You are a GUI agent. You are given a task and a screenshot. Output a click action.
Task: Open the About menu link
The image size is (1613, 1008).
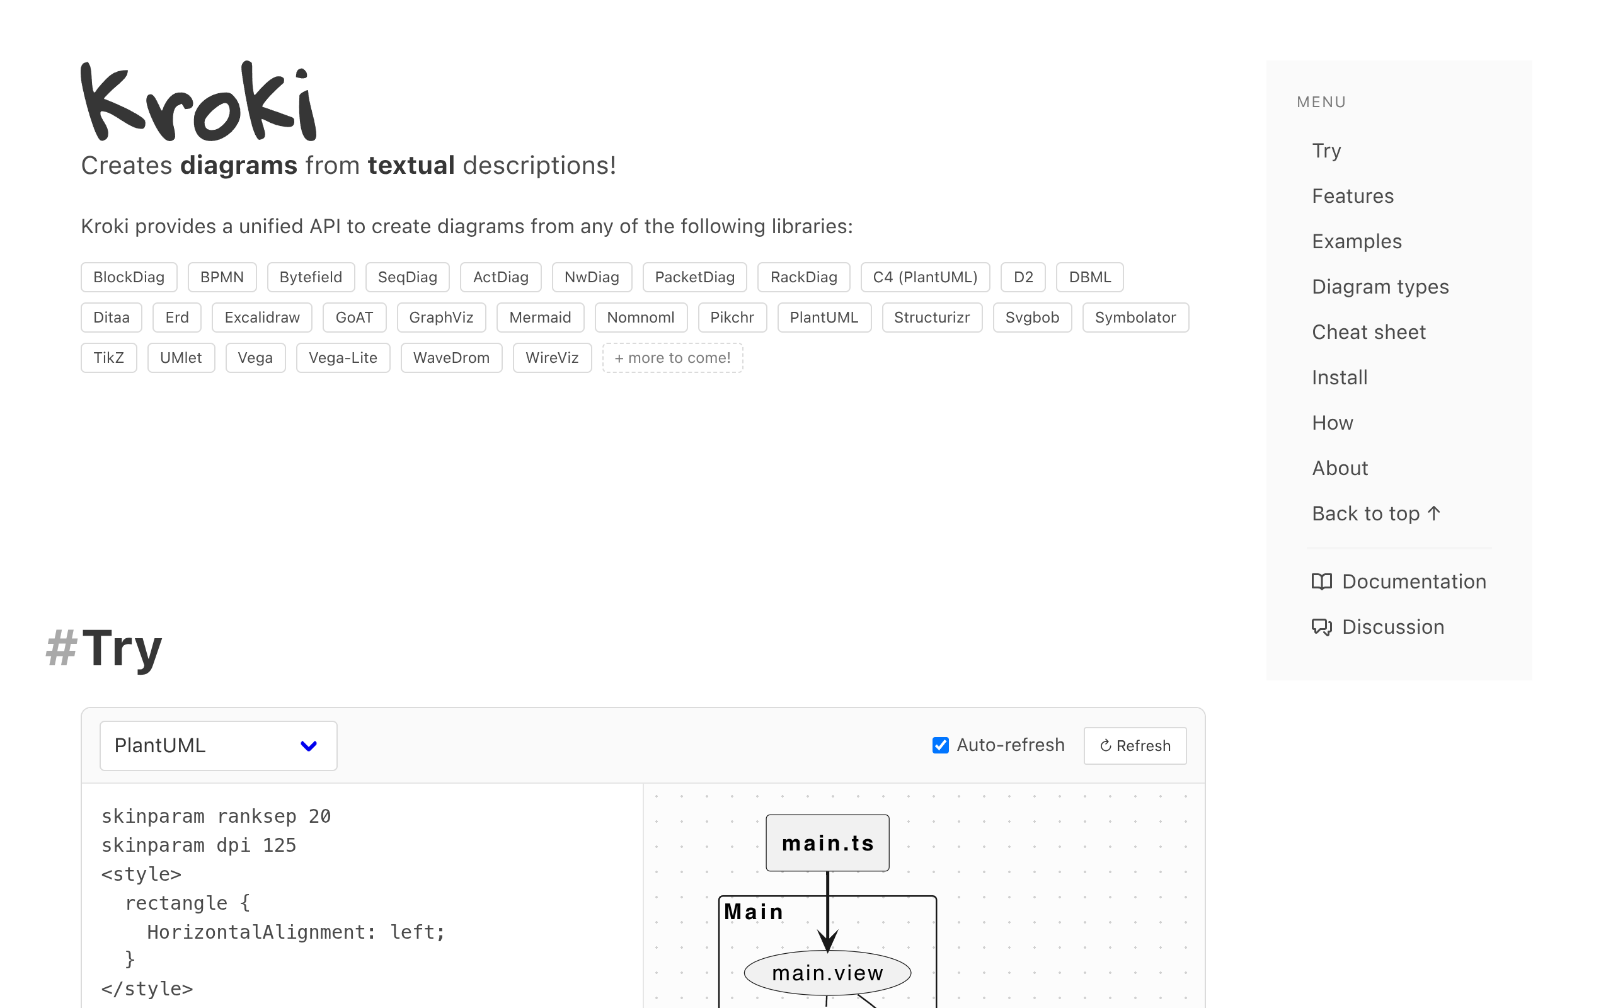point(1340,468)
